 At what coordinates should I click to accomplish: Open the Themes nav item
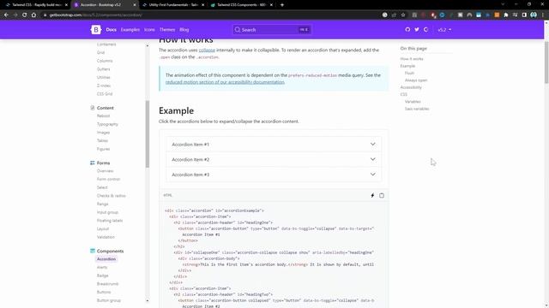click(x=167, y=30)
